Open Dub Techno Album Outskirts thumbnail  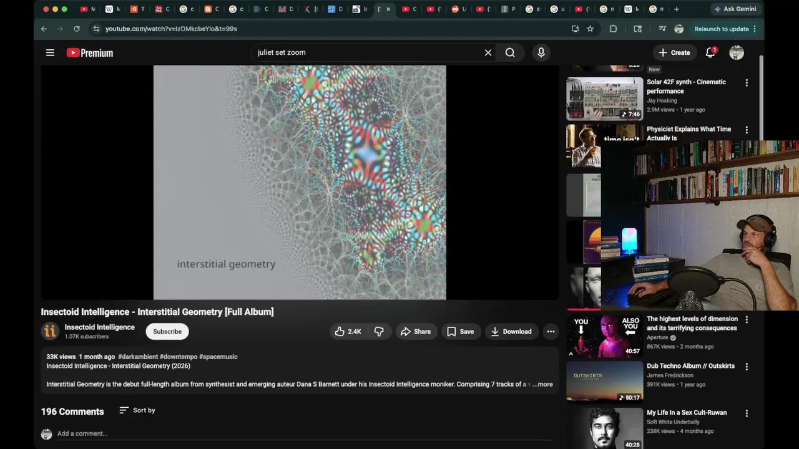pos(604,382)
